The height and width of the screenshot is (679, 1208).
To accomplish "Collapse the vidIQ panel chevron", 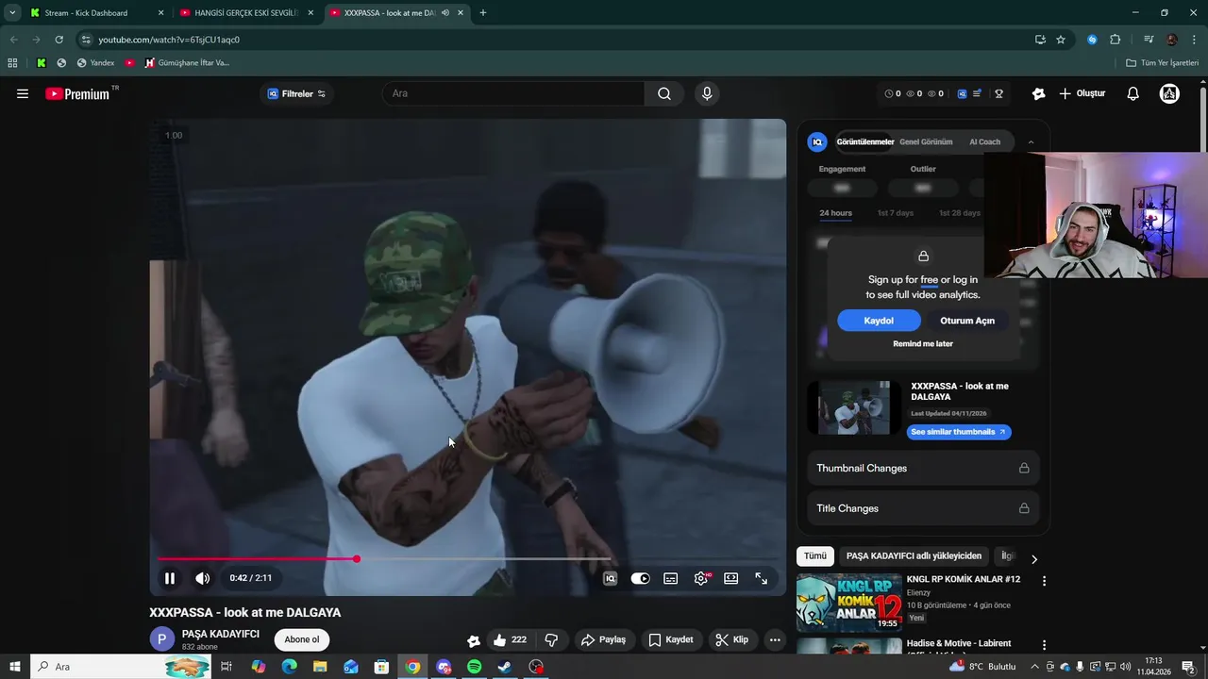I will pyautogui.click(x=1031, y=142).
